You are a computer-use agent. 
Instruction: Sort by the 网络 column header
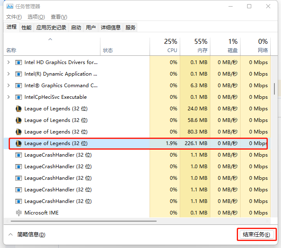tap(255, 46)
